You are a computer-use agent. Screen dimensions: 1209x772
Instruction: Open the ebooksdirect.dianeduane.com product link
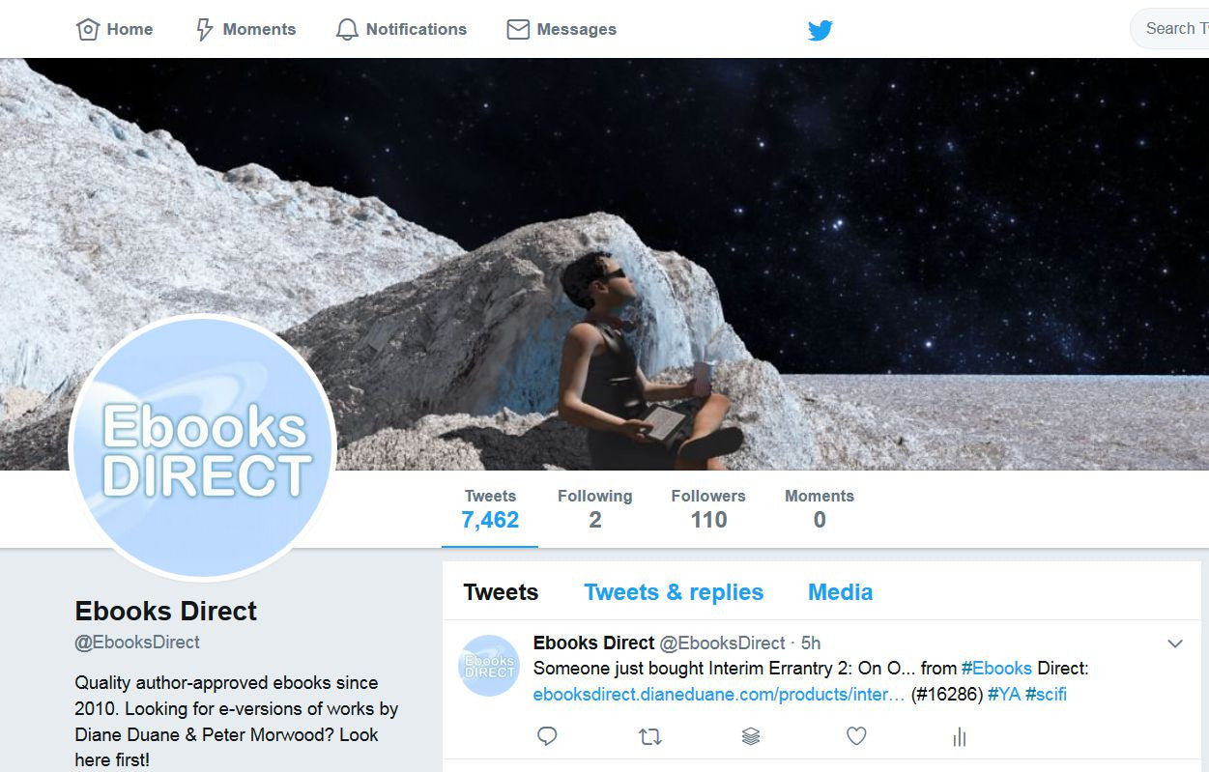pos(718,695)
